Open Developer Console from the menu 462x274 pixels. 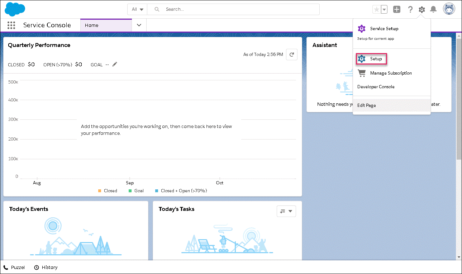pos(376,87)
